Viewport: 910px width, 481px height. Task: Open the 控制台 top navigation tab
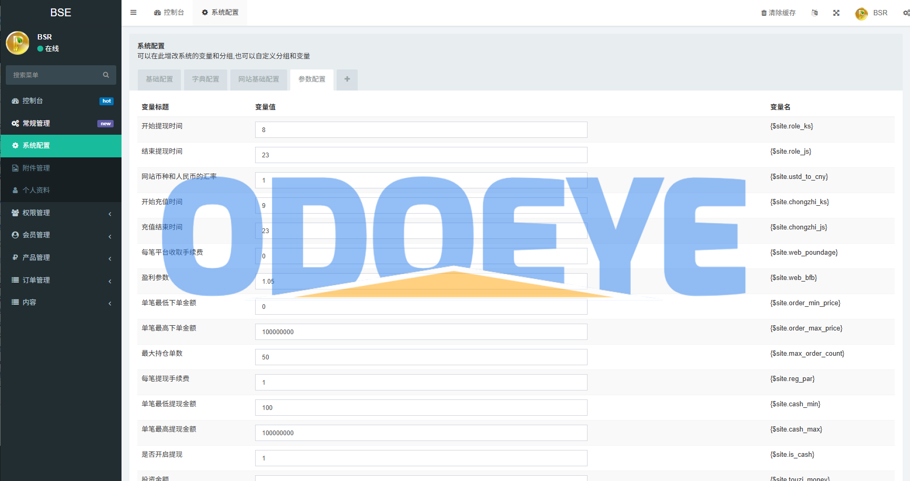click(x=169, y=13)
